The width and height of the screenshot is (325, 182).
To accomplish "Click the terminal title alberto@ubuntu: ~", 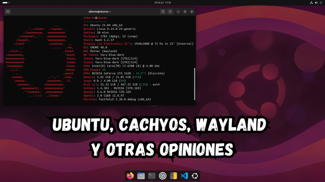I will tap(100, 12).
